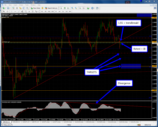This screenshot has width=158, height=127.
Task: Restore the inner chart window
Action: click(x=153, y=5)
